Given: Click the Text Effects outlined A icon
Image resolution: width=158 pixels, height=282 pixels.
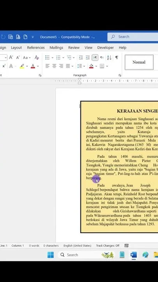Looking at the screenshot, I should click(x=11, y=66).
